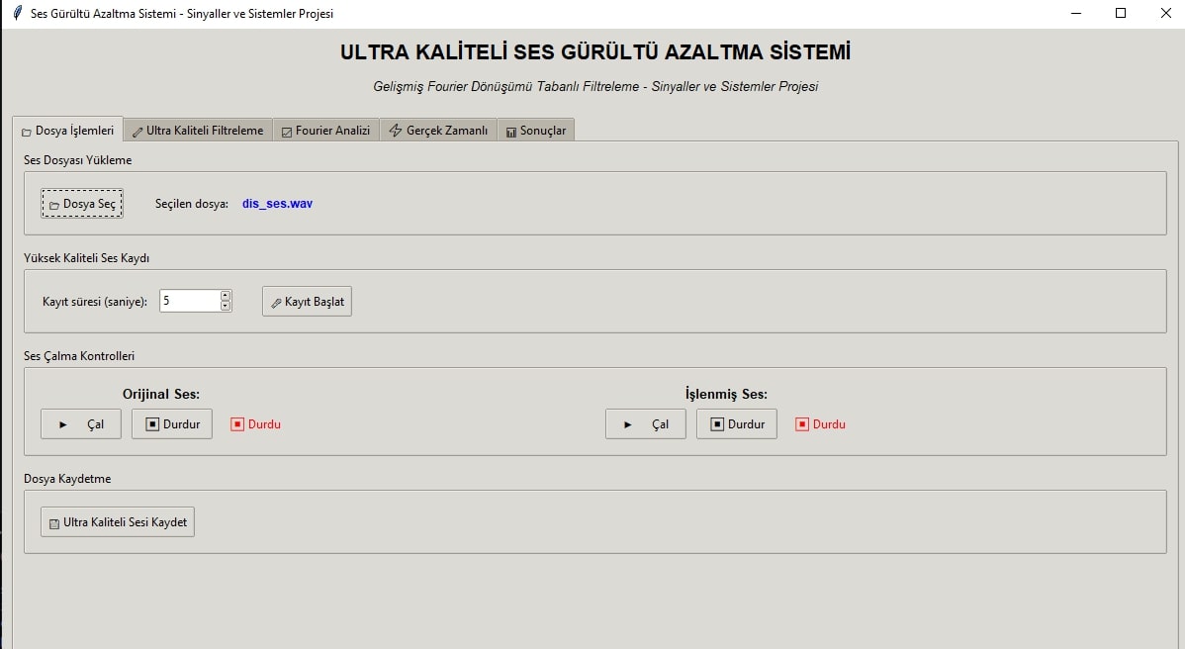The height and width of the screenshot is (649, 1185).
Task: Show the Sonuçlar tab
Action: tap(535, 131)
